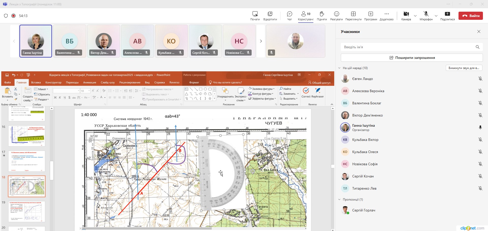Open the Apps (Програми) icon
Image resolution: width=488 pixels, height=231 pixels.
point(370,14)
